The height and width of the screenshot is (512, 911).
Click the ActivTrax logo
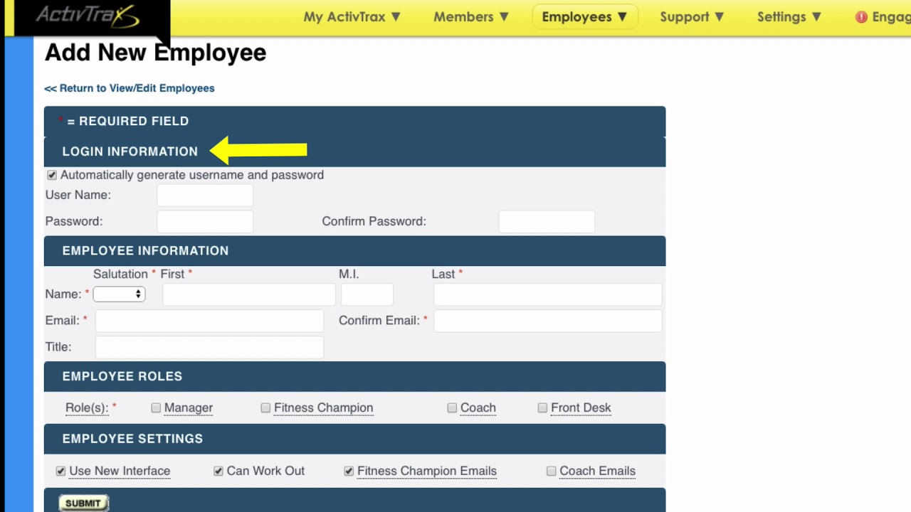87,16
